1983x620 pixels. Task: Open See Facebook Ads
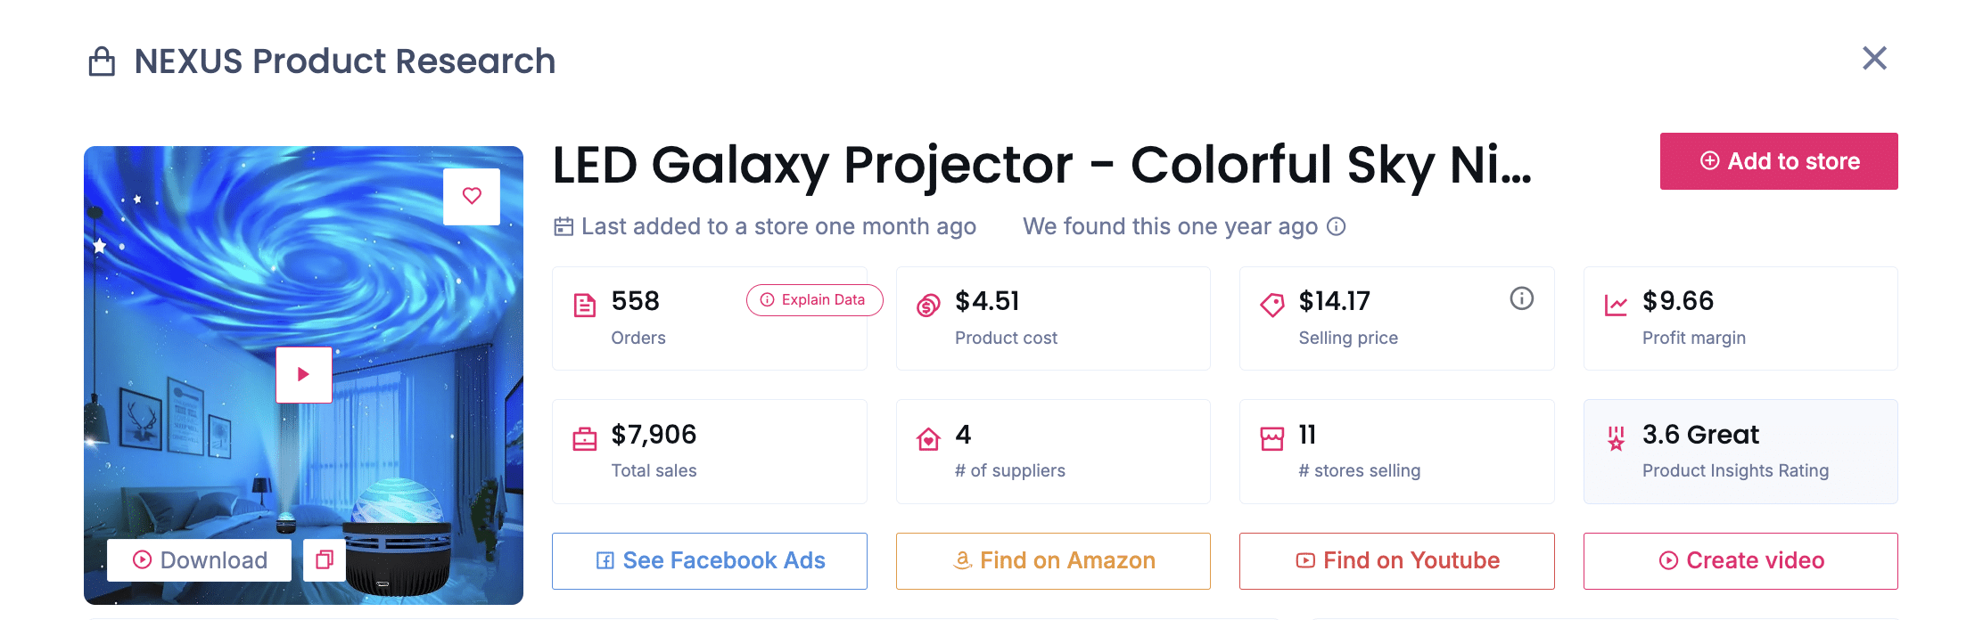coord(709,560)
